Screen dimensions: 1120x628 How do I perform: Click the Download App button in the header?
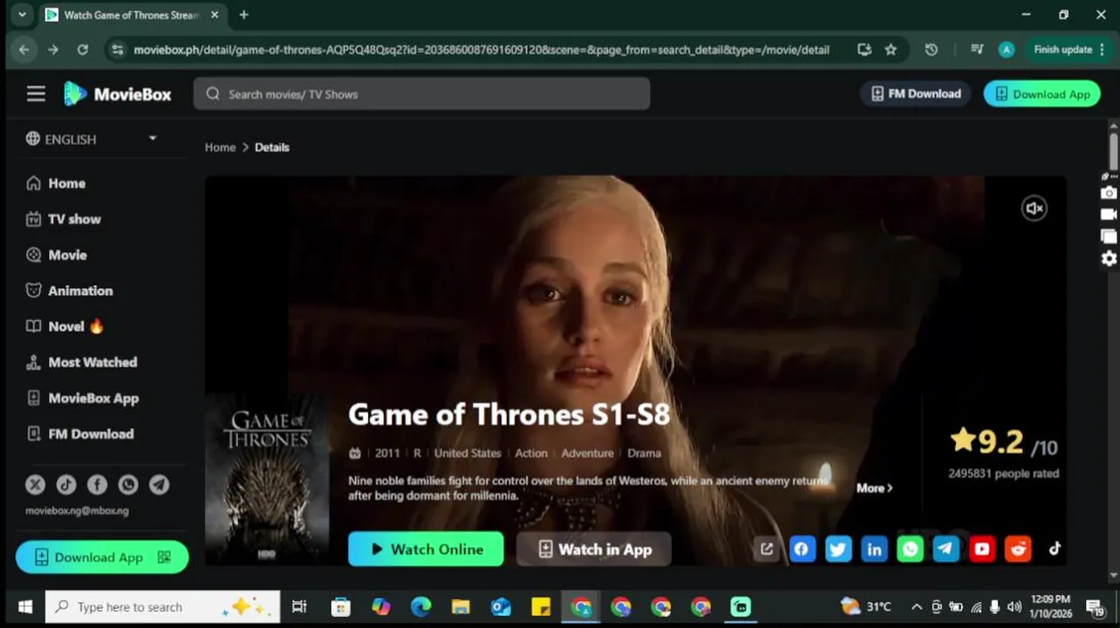coord(1041,93)
